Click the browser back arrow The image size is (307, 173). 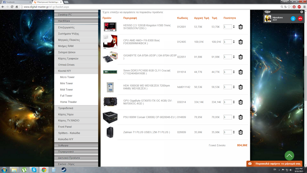pyautogui.click(x=3, y=7)
